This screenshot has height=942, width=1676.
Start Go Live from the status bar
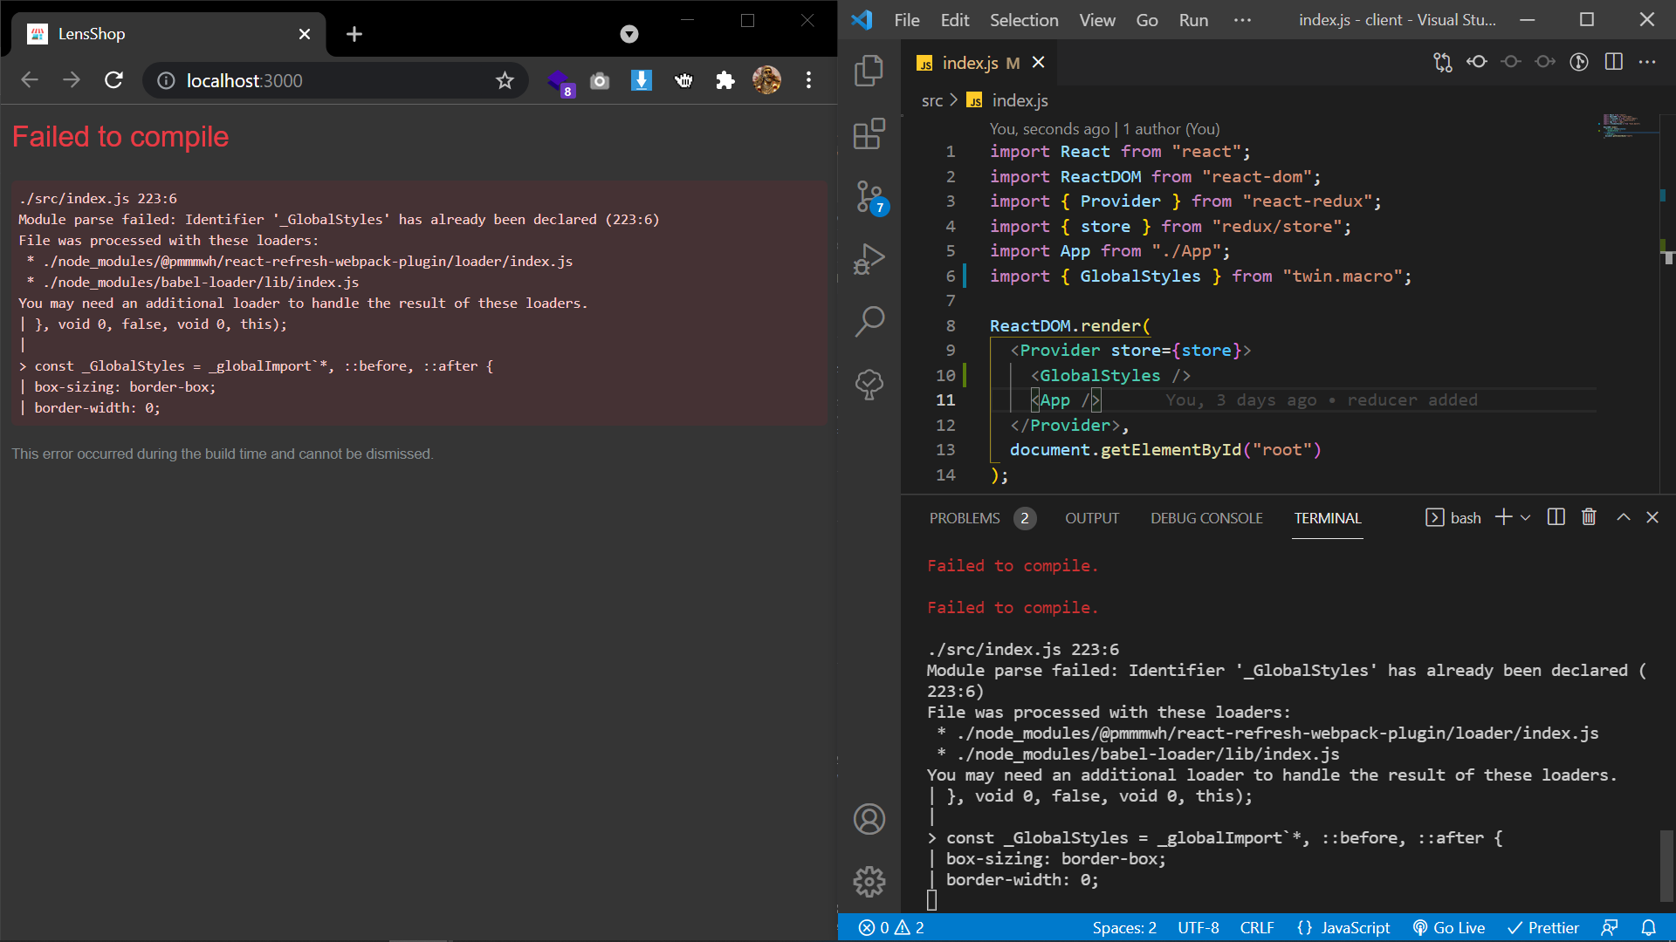(x=1448, y=927)
